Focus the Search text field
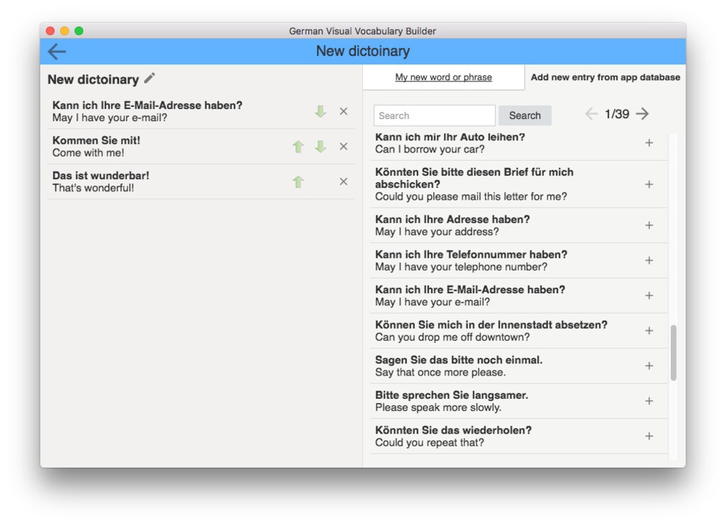The image size is (726, 525). pyautogui.click(x=435, y=115)
